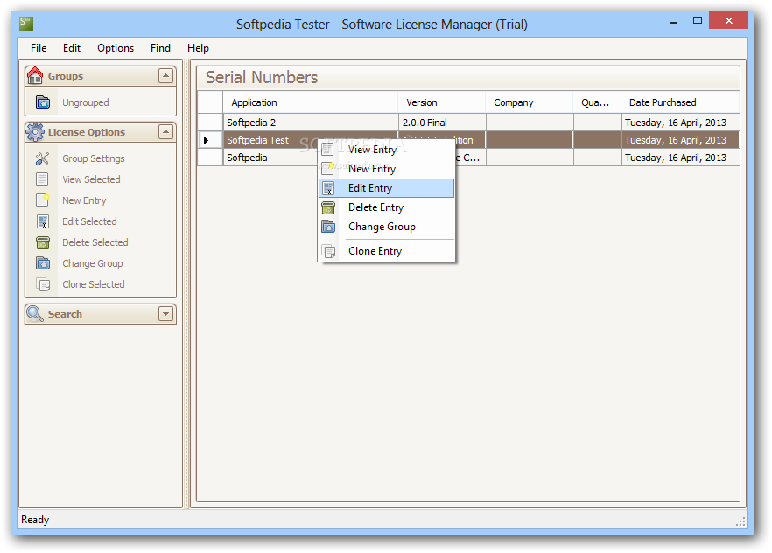The width and height of the screenshot is (772, 553).
Task: Click New Entry in License Options
Action: click(84, 200)
